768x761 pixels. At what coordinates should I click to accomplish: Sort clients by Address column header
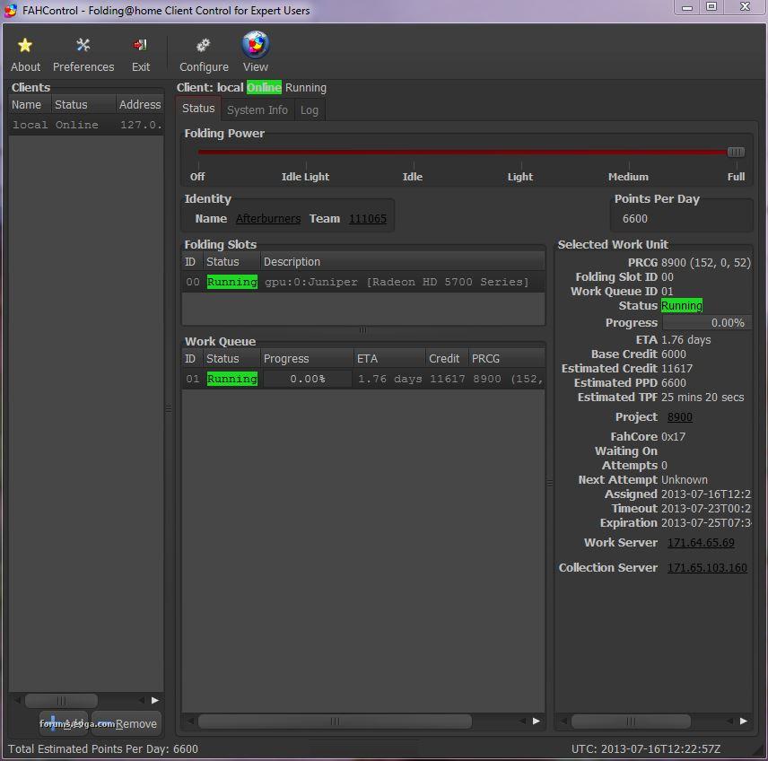(140, 104)
